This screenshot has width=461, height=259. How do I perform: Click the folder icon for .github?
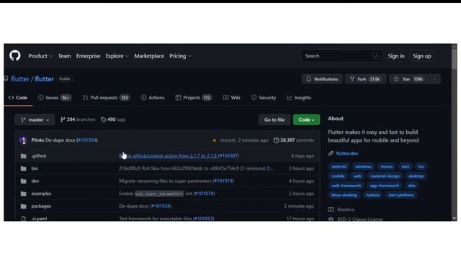pyautogui.click(x=24, y=156)
